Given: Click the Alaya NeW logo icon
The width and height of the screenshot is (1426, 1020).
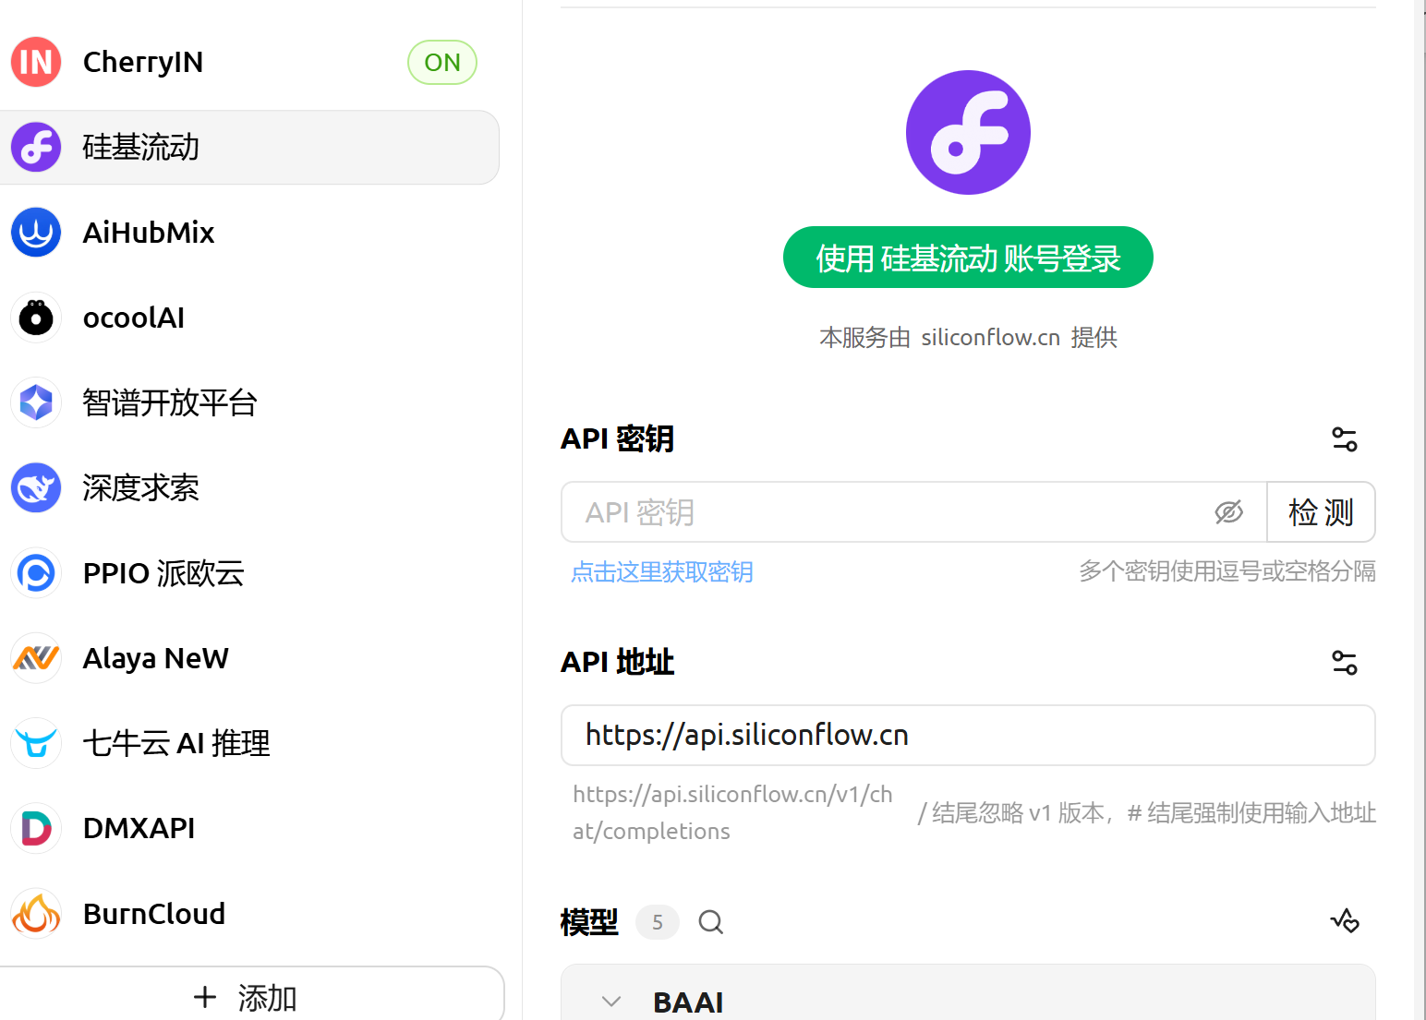Looking at the screenshot, I should 36,658.
